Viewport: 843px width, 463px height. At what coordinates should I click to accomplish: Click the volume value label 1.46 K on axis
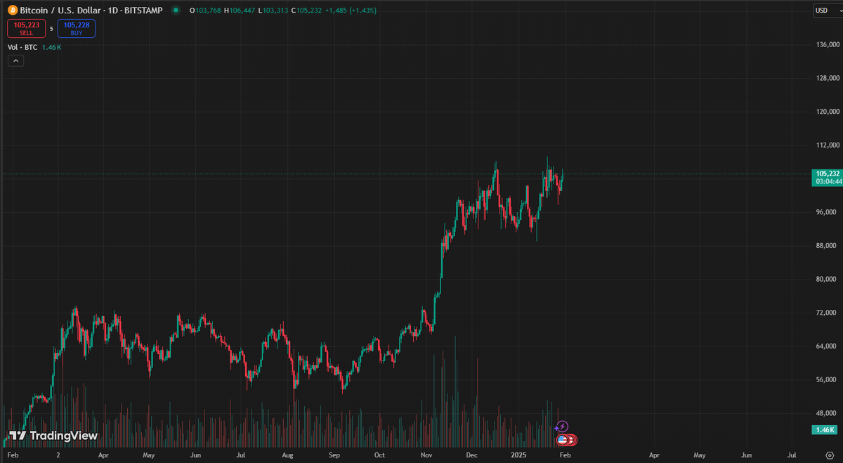(826, 429)
